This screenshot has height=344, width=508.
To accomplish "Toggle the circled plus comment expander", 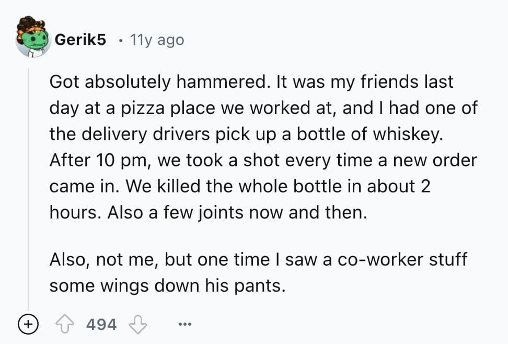I will (26, 324).
